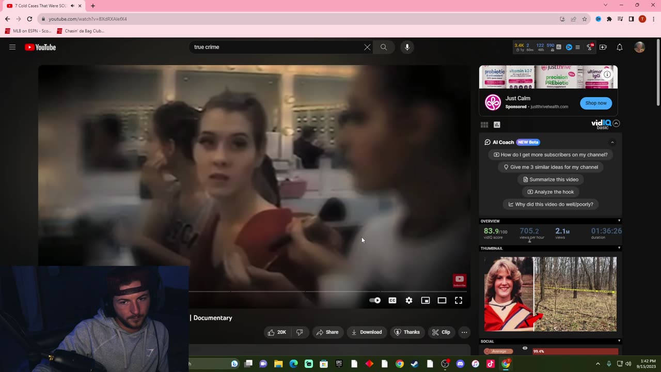Dislike the video

click(x=300, y=332)
